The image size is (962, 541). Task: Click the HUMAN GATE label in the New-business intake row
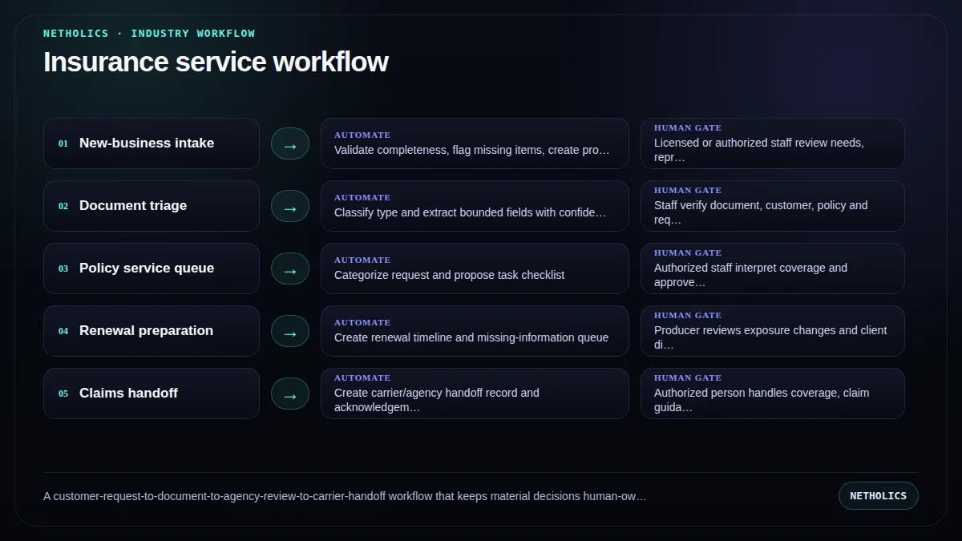tap(688, 127)
